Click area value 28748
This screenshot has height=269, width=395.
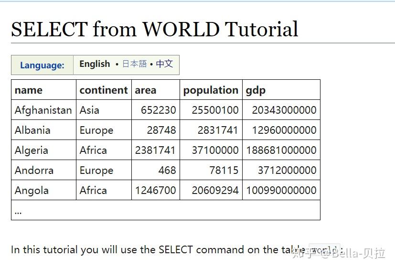(x=156, y=130)
